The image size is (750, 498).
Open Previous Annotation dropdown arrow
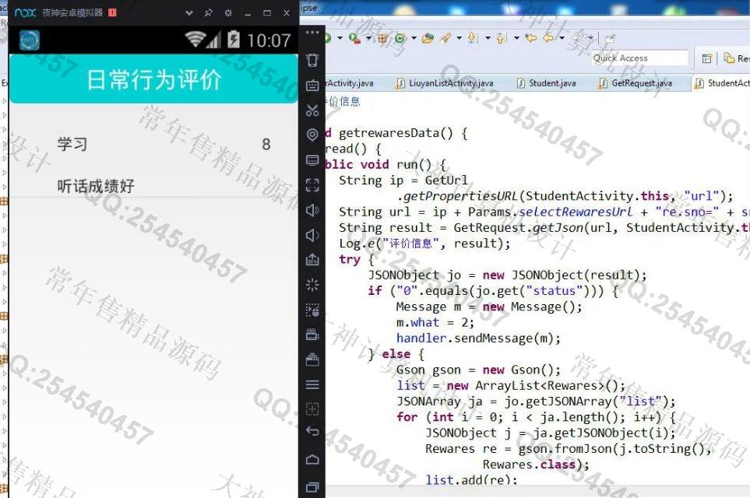[x=516, y=38]
